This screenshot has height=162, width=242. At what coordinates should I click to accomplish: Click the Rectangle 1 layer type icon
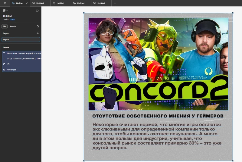(4, 70)
